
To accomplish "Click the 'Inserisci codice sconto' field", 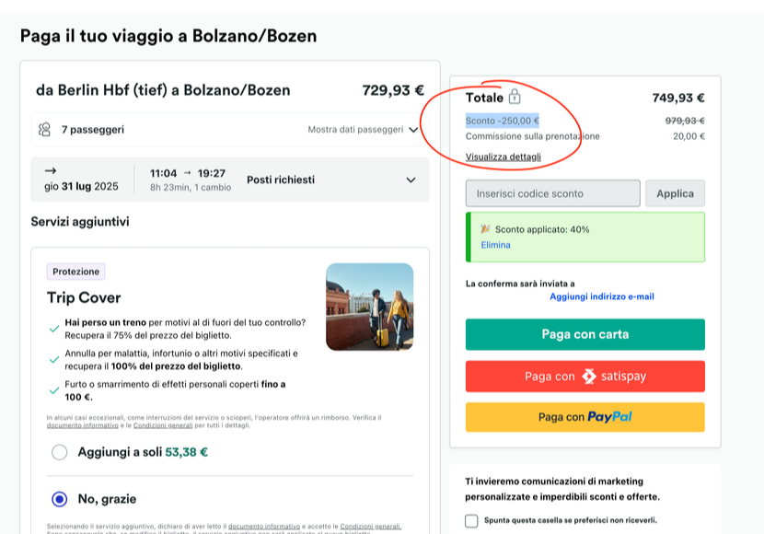I will [552, 193].
